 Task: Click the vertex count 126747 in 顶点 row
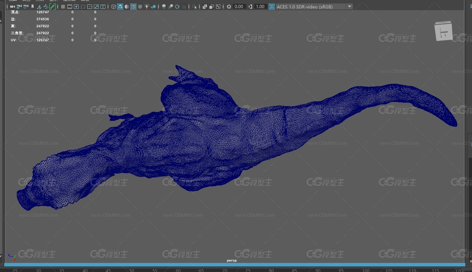coord(43,12)
